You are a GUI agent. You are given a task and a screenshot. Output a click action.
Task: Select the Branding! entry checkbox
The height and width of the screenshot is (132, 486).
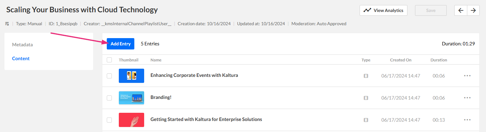pyautogui.click(x=109, y=98)
